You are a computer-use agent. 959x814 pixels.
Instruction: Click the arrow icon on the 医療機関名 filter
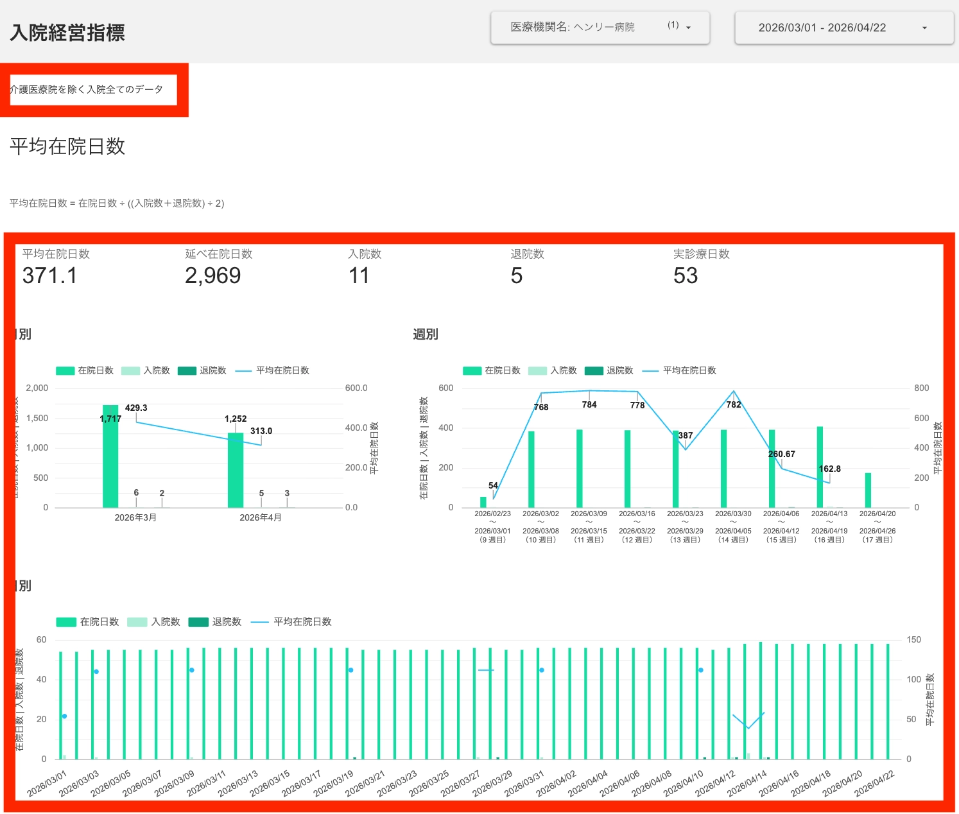[x=688, y=28]
